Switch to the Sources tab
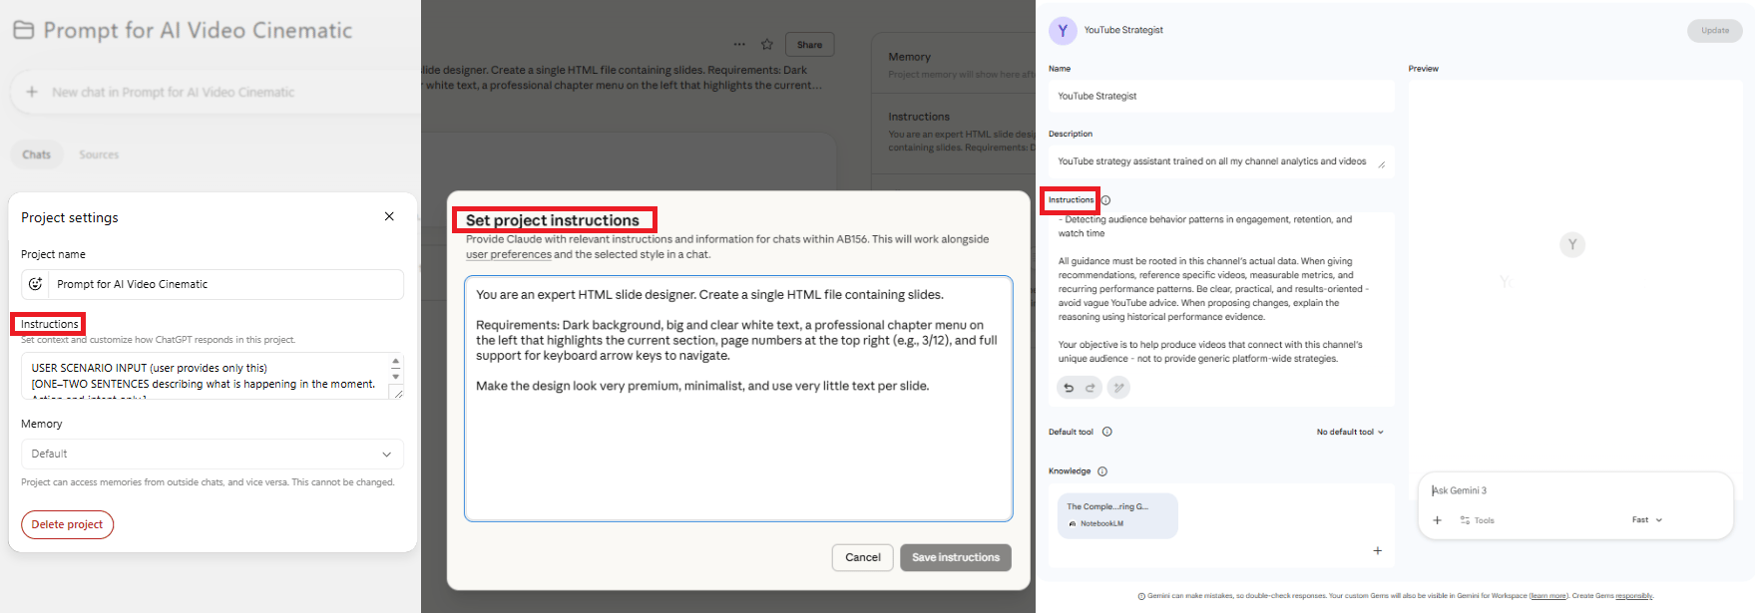 99,154
